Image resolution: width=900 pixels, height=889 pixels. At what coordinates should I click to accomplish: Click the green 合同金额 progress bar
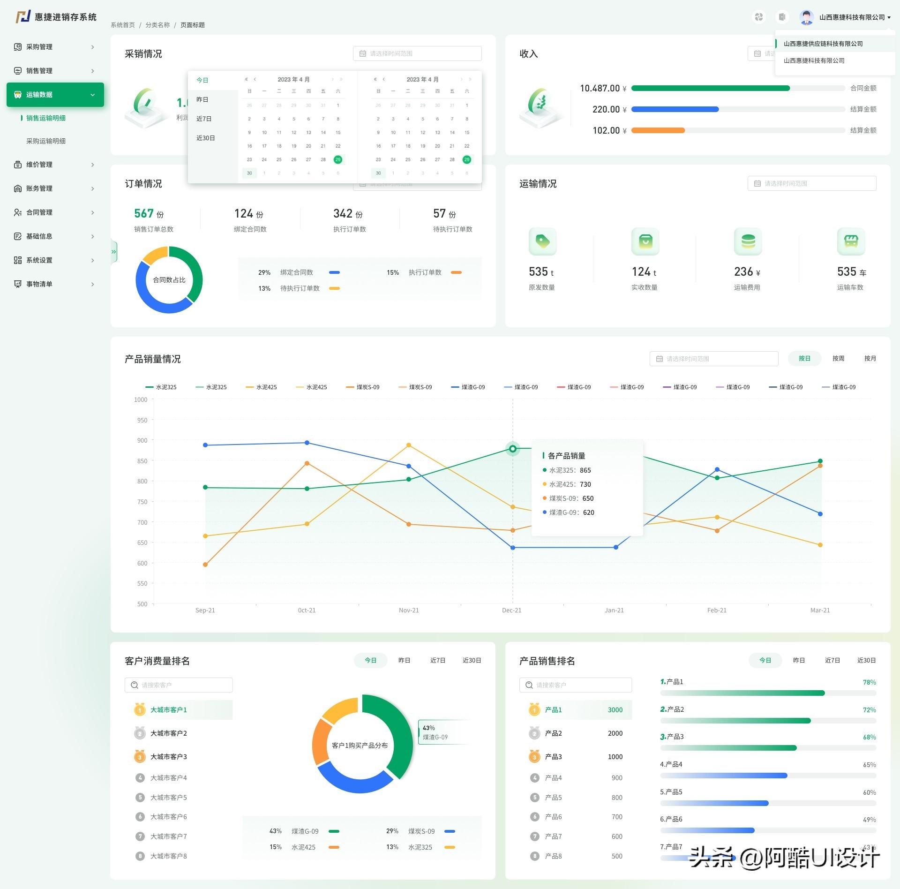[710, 88]
